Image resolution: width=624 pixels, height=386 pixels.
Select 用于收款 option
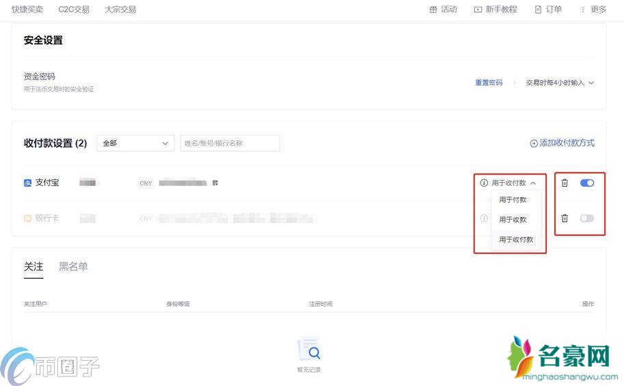[x=513, y=220]
